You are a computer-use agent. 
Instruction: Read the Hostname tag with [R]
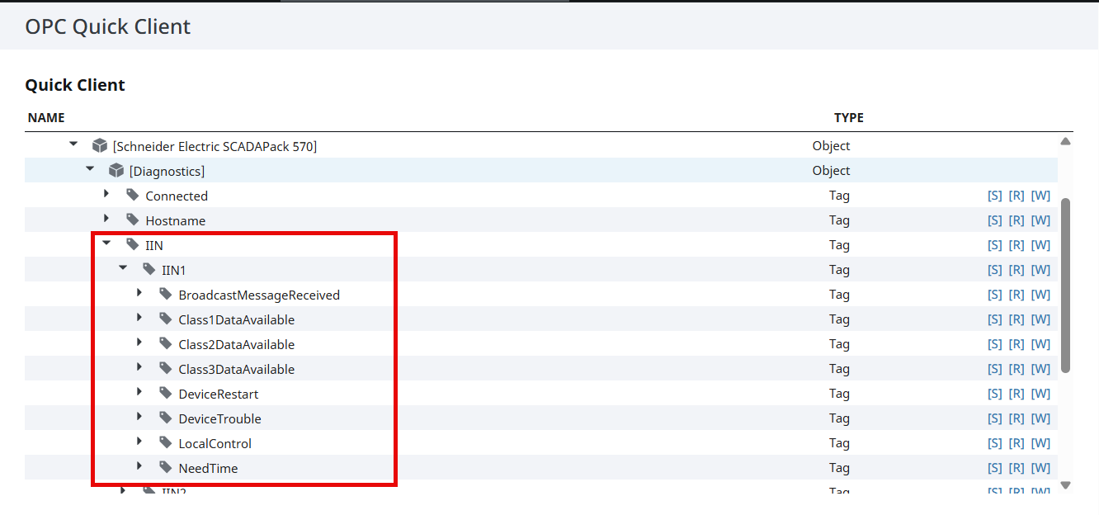click(1016, 220)
